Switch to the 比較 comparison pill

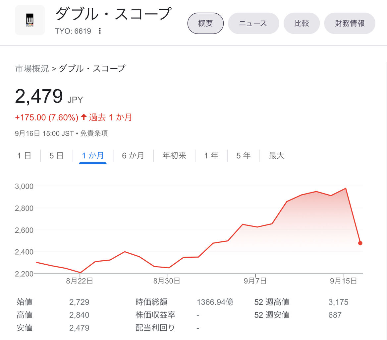pyautogui.click(x=302, y=24)
